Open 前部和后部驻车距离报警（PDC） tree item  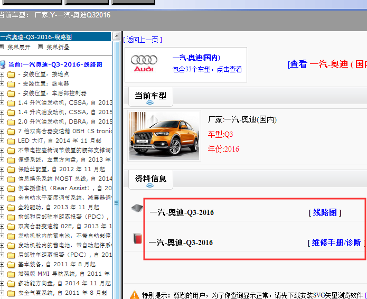click(x=63, y=217)
